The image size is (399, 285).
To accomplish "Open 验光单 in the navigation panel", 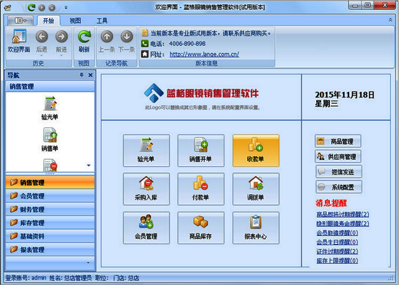I will point(50,108).
